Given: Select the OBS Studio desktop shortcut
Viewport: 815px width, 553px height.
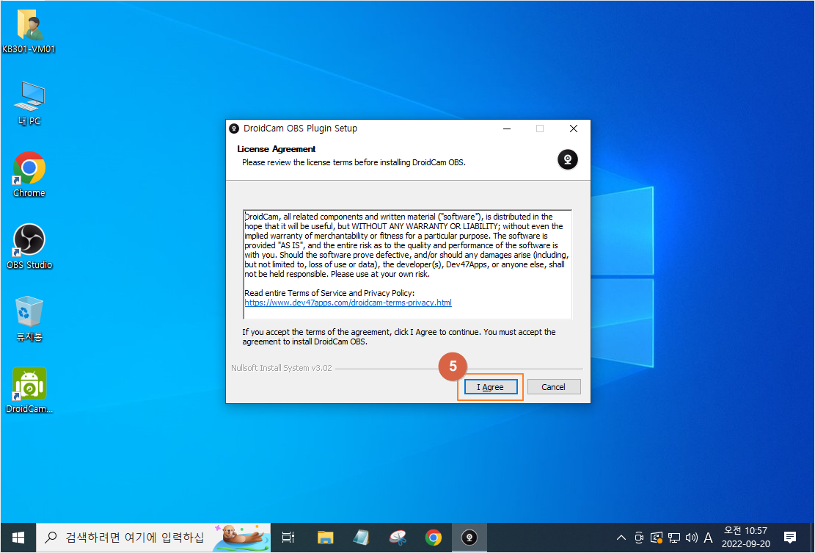Looking at the screenshot, I should point(29,247).
